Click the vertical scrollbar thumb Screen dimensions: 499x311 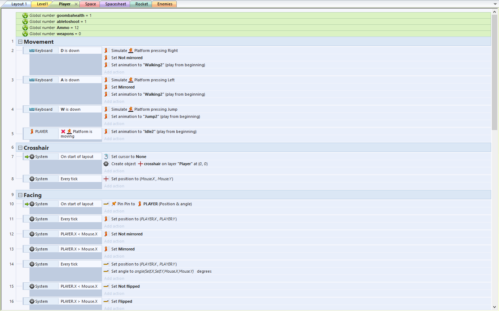495,72
